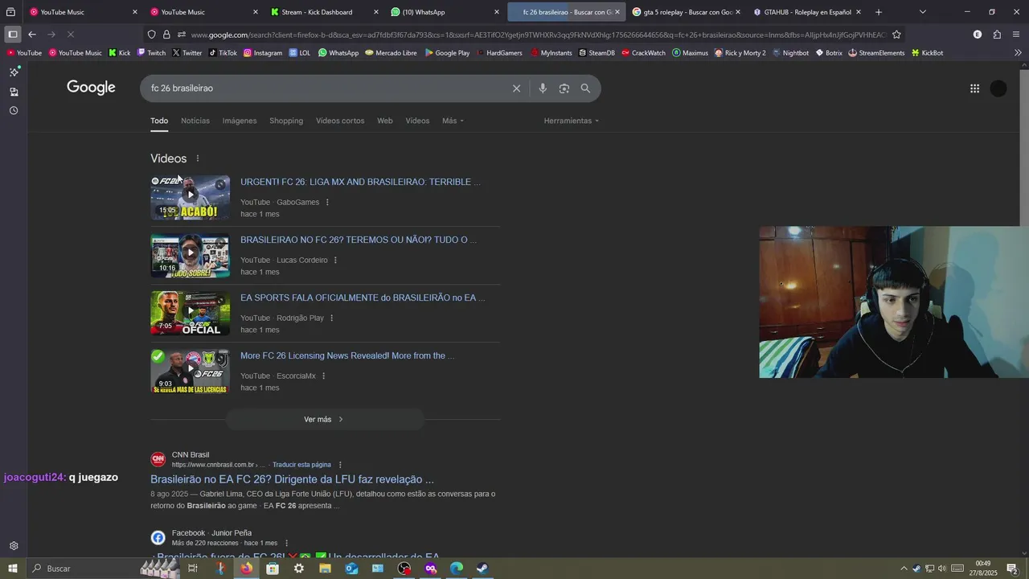The height and width of the screenshot is (579, 1029).
Task: Open the Instagram bookmark
Action: pyautogui.click(x=263, y=53)
